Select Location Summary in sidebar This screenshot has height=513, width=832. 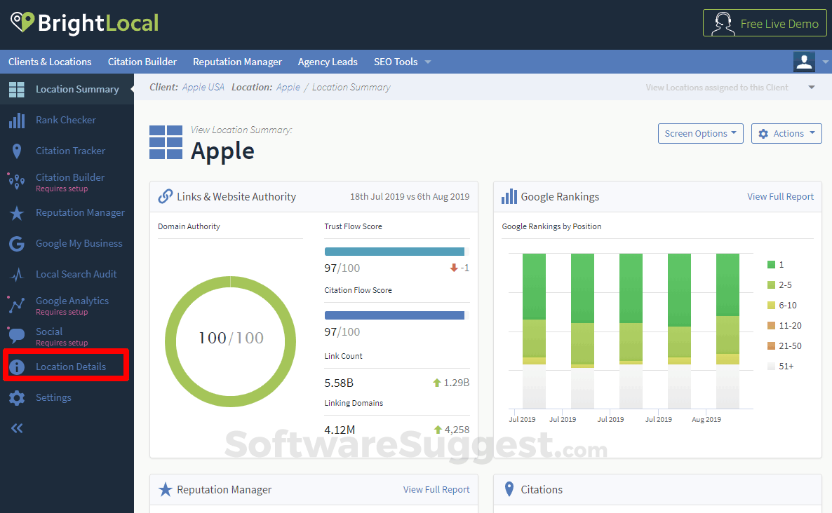(77, 89)
